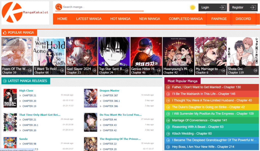Open Kitsch Wedding - Chapter 60

(x=192, y=134)
